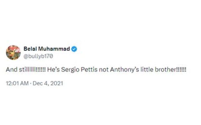
Task: Click the 12:01 timestamp
Action: (x=11, y=83)
